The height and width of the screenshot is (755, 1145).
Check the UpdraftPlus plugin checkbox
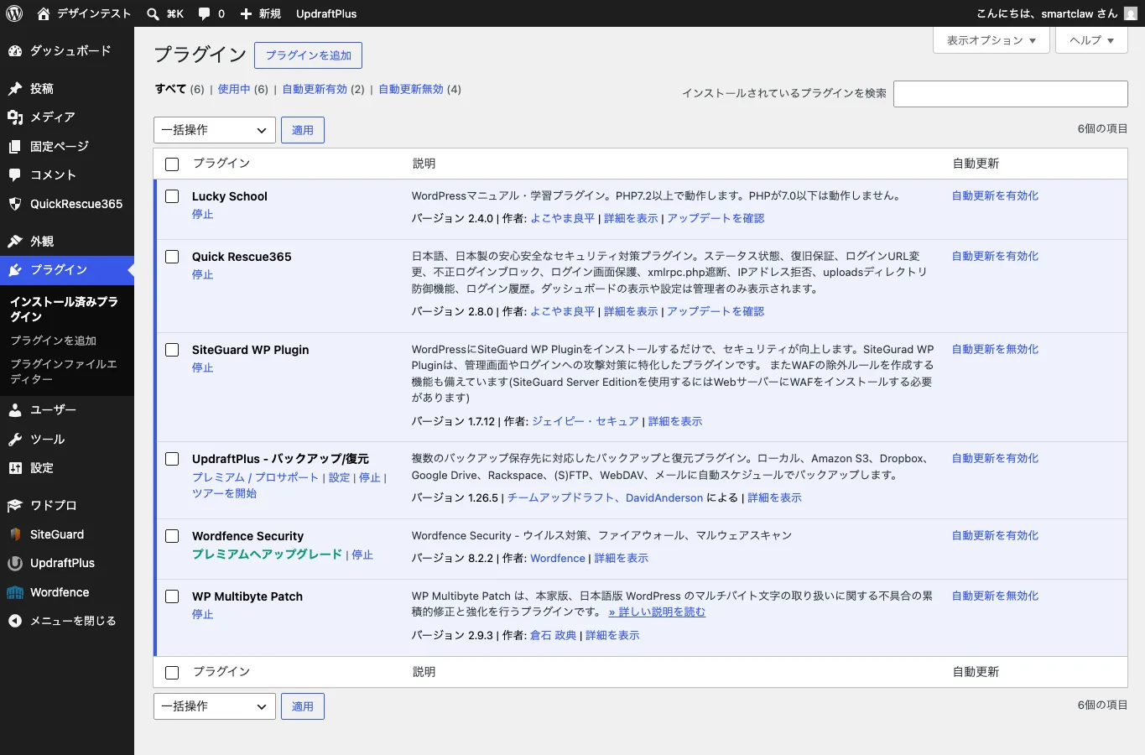[x=172, y=459]
